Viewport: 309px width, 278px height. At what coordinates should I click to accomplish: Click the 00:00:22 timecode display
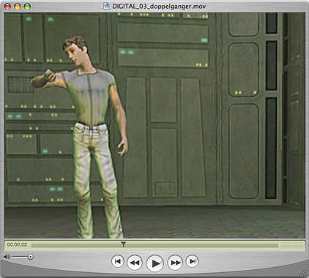(17, 244)
